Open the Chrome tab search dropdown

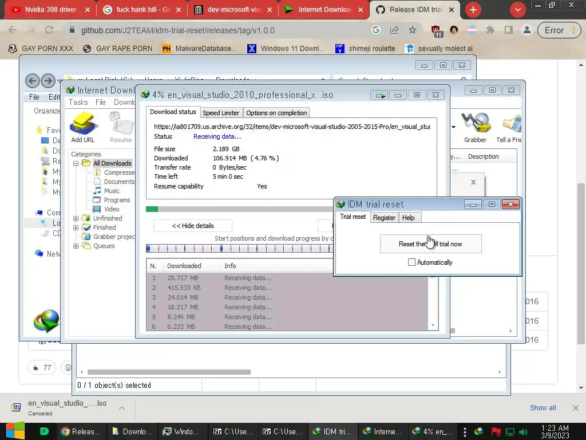(517, 10)
